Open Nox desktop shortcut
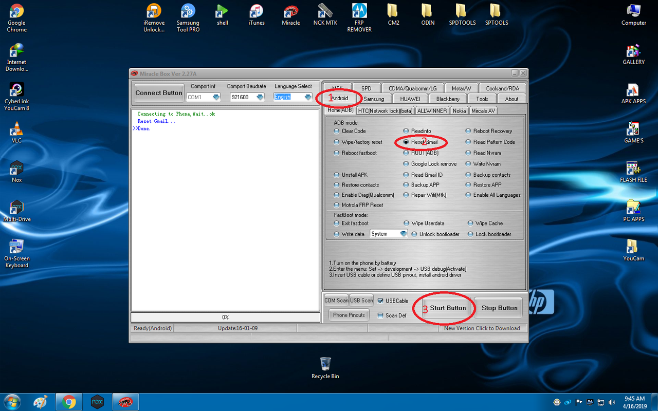 tap(16, 172)
